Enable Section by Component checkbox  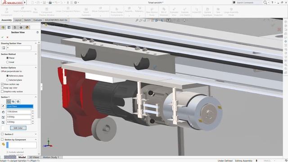pos(2,139)
